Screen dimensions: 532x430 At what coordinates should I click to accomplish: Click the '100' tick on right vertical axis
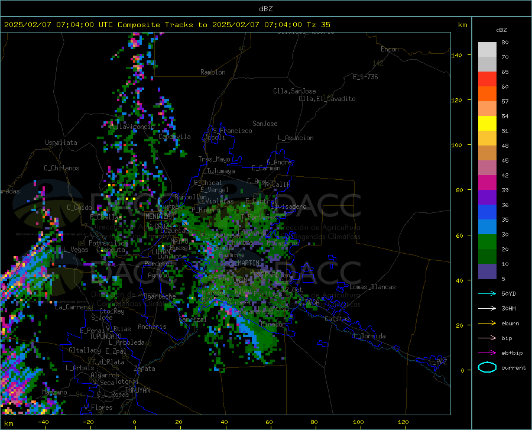click(456, 145)
